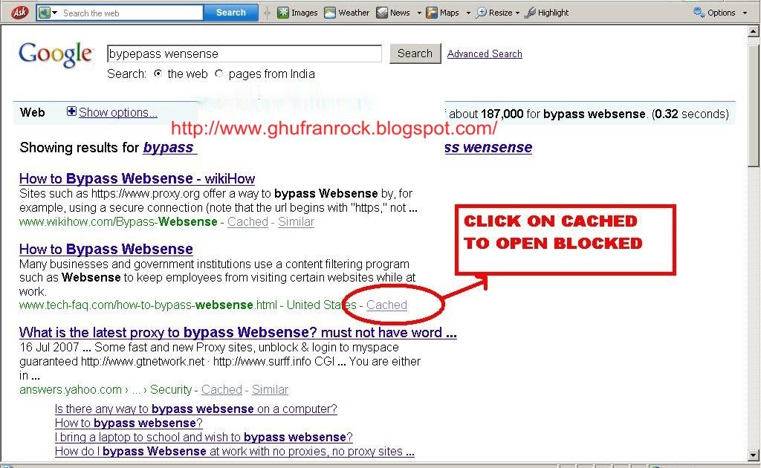Expand the News dropdown arrow
Viewport: 761px width, 468px height.
pos(419,13)
